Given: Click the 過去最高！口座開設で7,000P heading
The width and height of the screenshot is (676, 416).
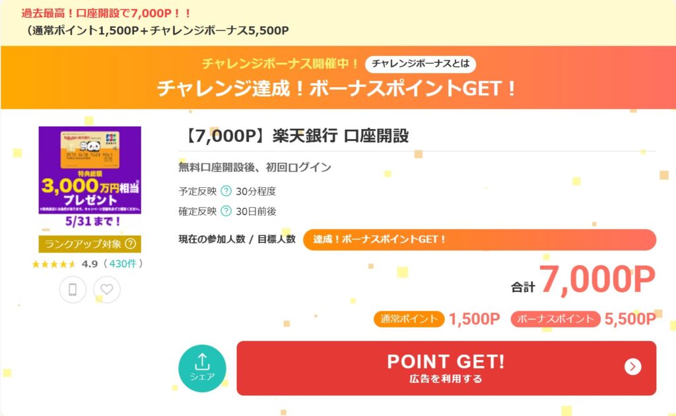Looking at the screenshot, I should point(106,13).
